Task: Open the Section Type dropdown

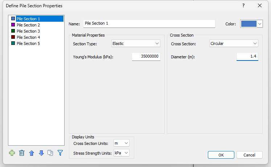Action: click(x=136, y=43)
